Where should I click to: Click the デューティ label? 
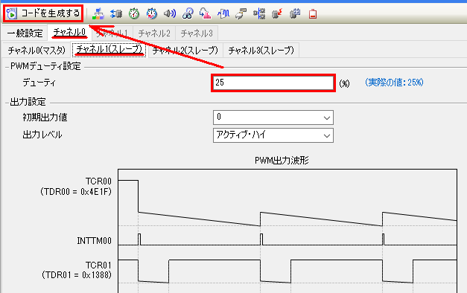coord(39,83)
